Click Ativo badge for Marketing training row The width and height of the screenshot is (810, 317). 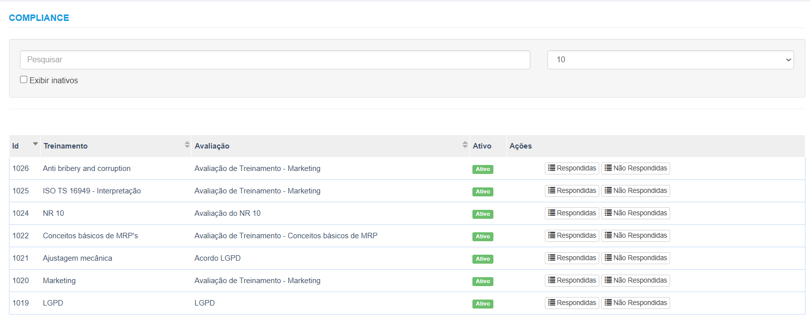tap(482, 281)
